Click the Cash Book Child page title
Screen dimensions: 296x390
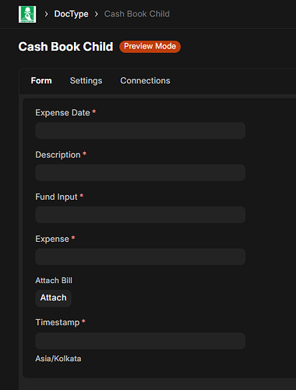click(65, 47)
